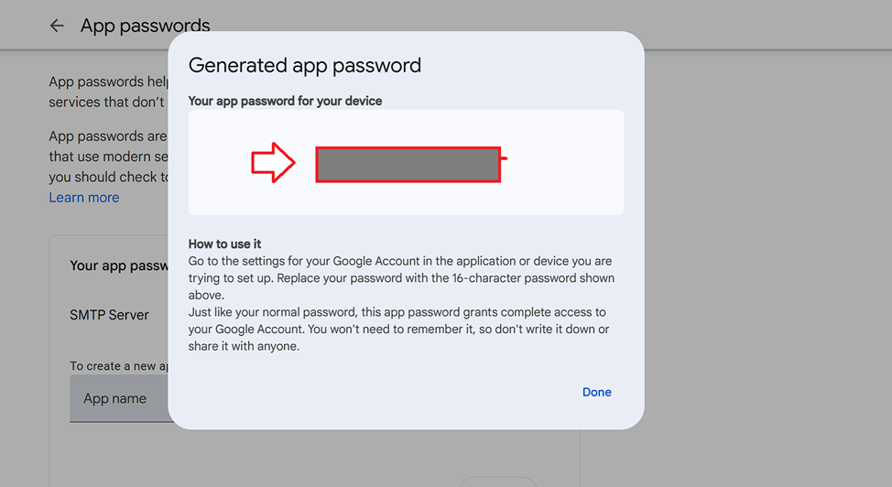
Task: Click the Generated app password heading
Action: point(304,66)
